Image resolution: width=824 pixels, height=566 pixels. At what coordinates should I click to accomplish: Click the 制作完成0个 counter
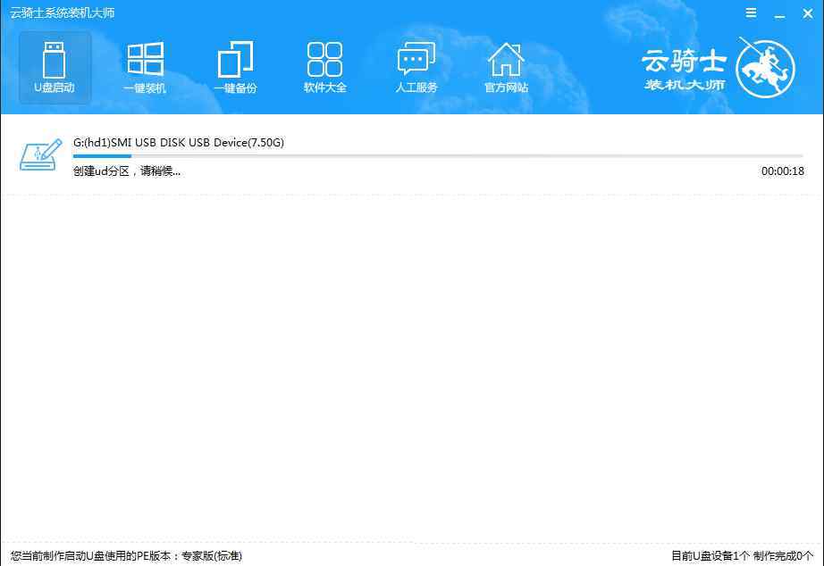pos(784,556)
